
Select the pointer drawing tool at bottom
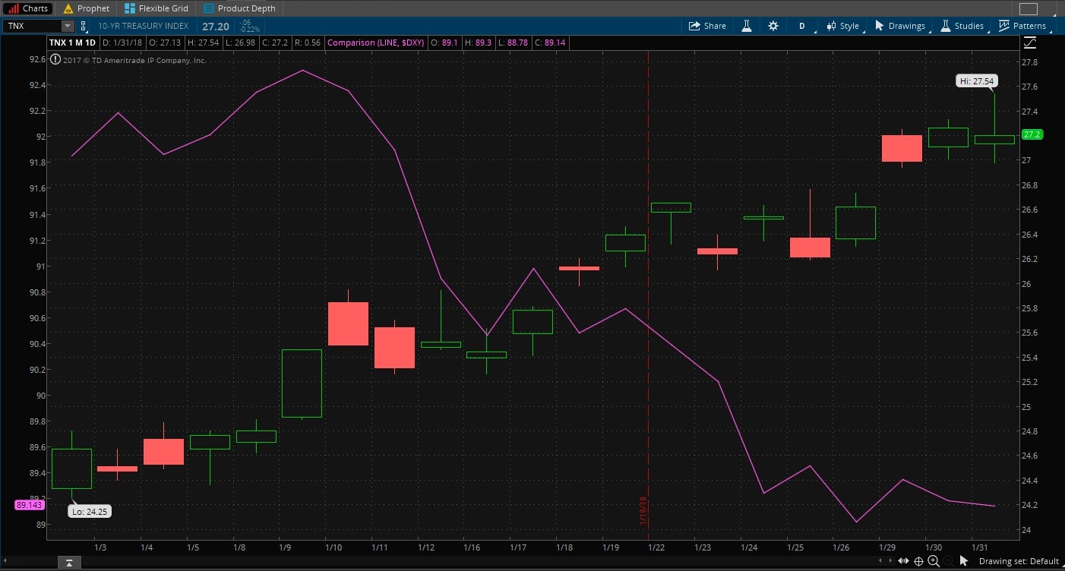[x=964, y=561]
